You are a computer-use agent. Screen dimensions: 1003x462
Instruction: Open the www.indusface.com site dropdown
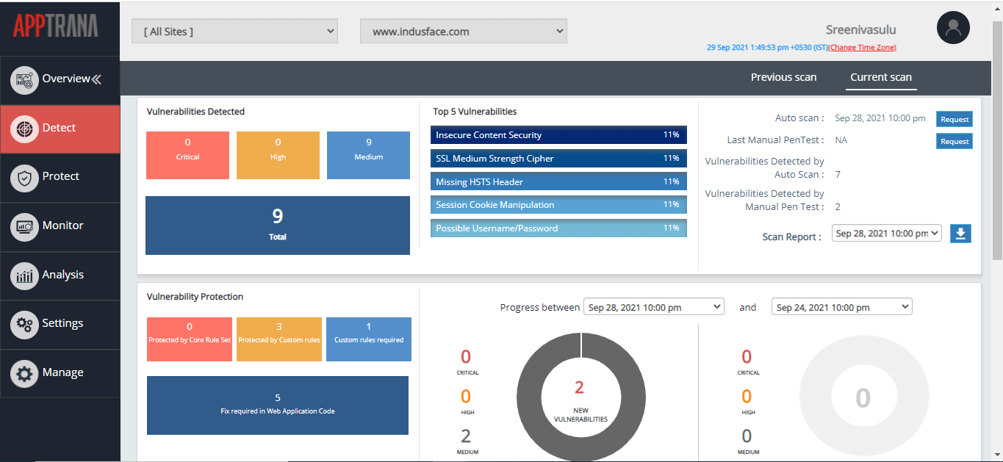[x=464, y=31]
